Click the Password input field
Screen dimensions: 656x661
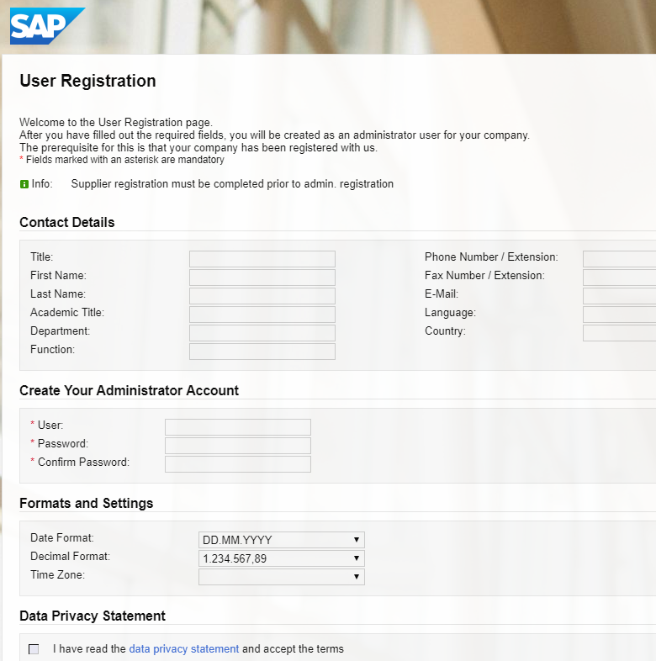coord(238,446)
